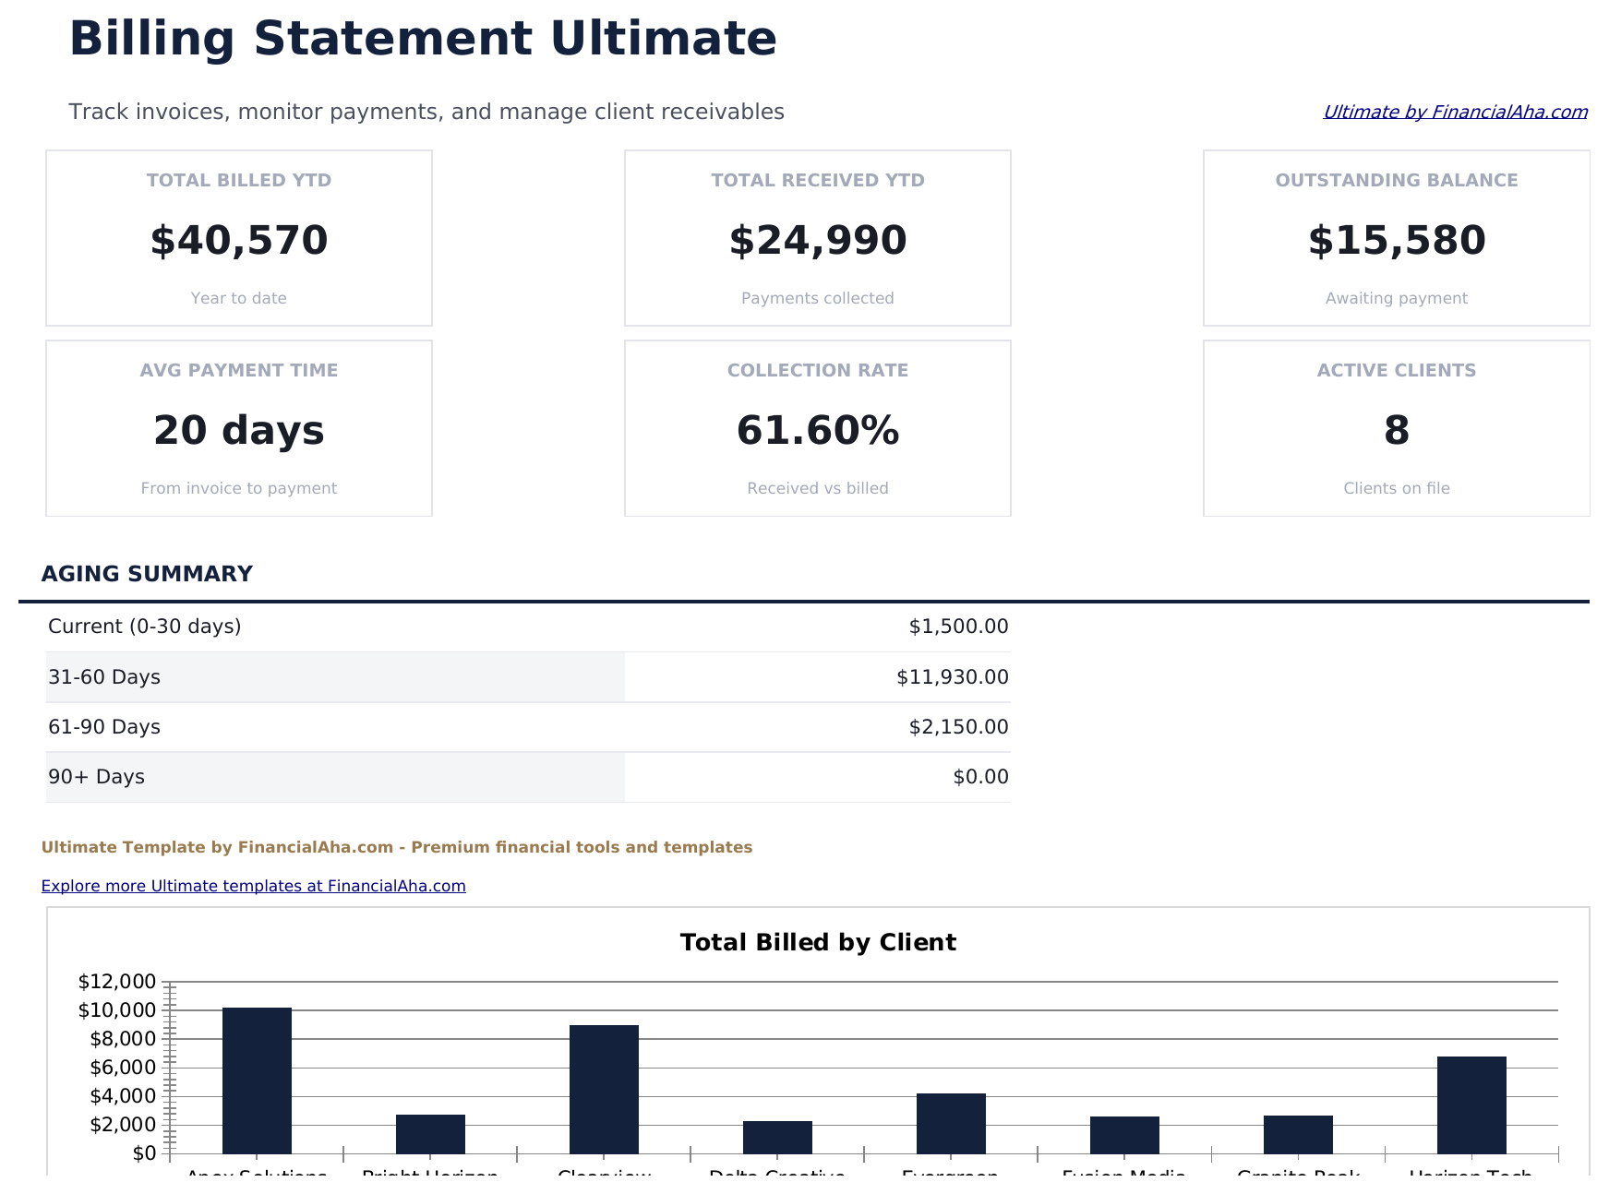Select the Total Billed YTD card

click(238, 237)
